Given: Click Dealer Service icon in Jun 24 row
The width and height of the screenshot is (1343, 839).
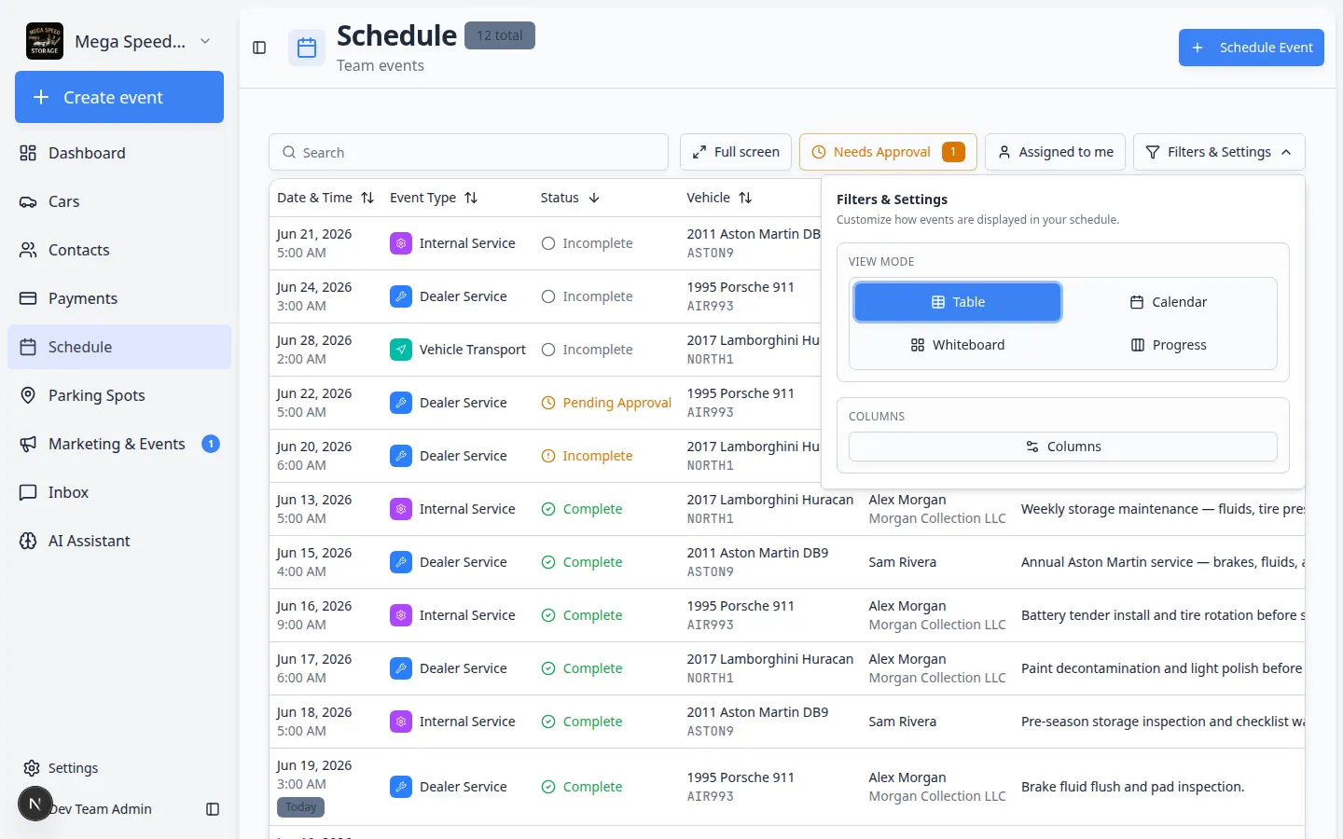Looking at the screenshot, I should (x=401, y=296).
